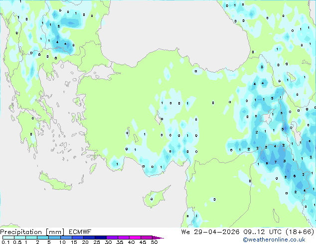This screenshot has height=244, width=316.
Task: Select the 35–40 mm legend color box
Action: [x=124, y=238]
